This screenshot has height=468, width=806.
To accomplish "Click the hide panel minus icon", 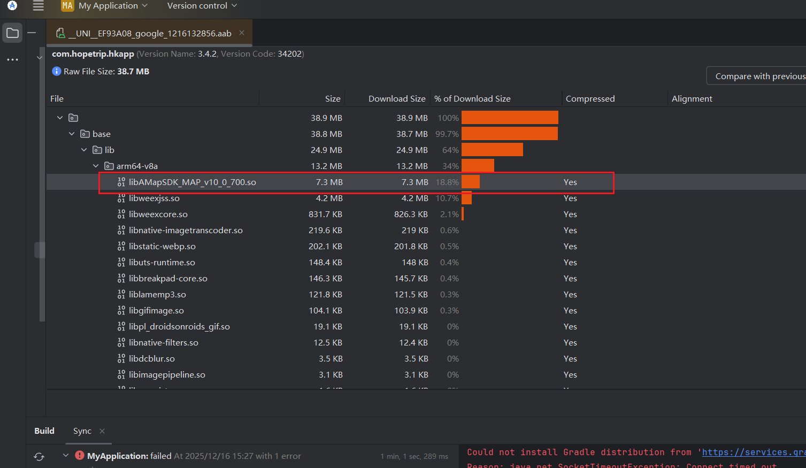I will pos(32,33).
